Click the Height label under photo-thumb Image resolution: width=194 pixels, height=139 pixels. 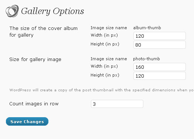105,75
